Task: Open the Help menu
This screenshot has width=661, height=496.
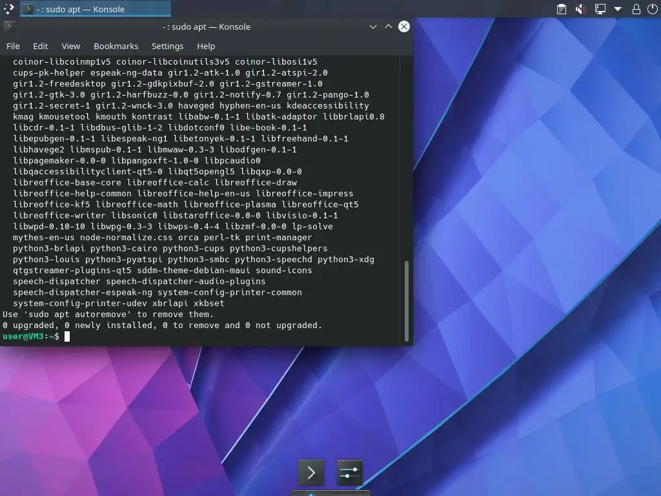Action: (206, 46)
